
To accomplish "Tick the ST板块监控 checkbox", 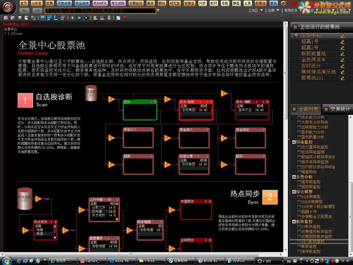I will click(299, 227).
